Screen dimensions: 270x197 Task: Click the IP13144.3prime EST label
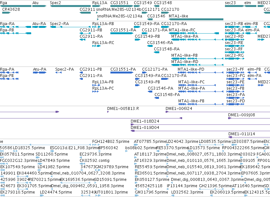[x=182, y=186]
